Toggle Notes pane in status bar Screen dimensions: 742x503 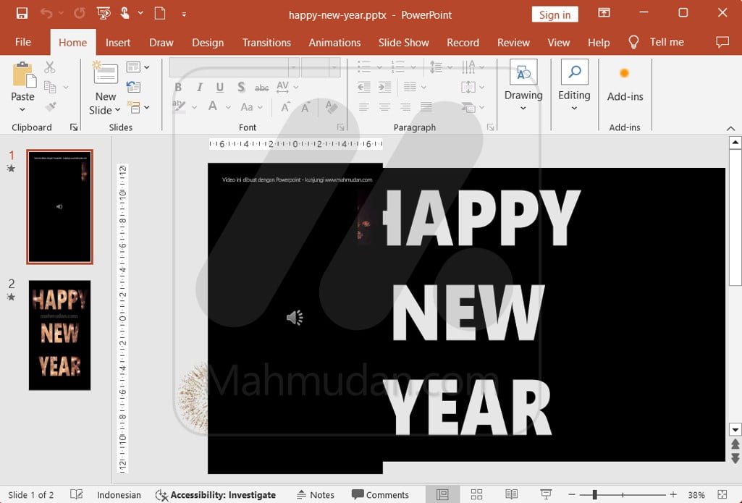click(x=314, y=495)
